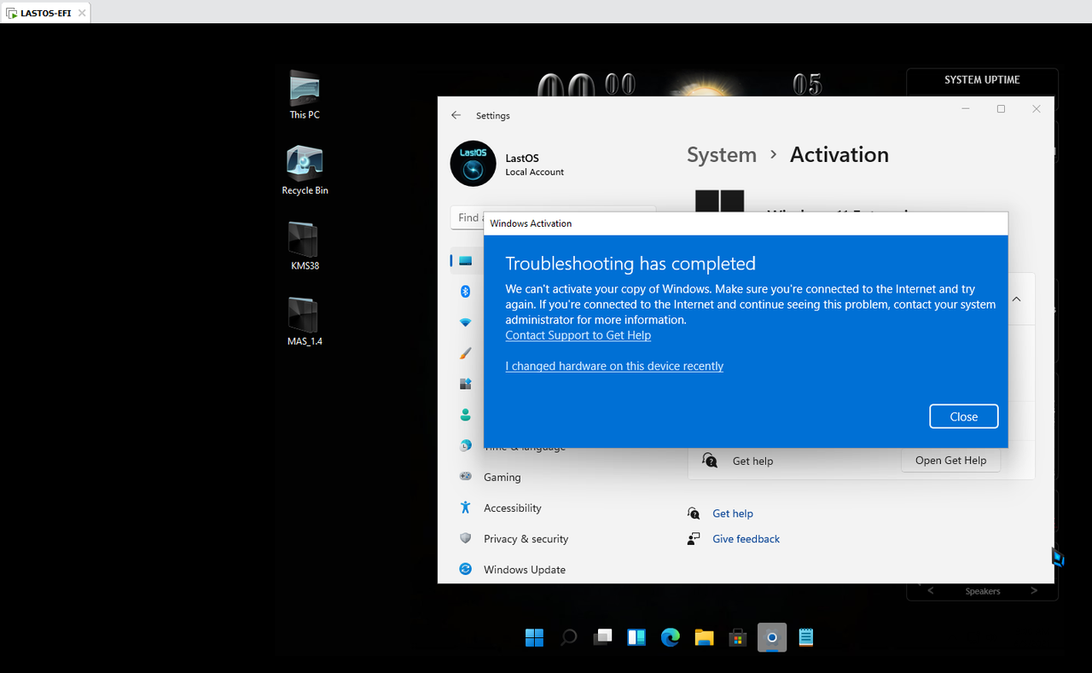Click the Privacy shield icon
The image size is (1092, 673).
(x=466, y=538)
